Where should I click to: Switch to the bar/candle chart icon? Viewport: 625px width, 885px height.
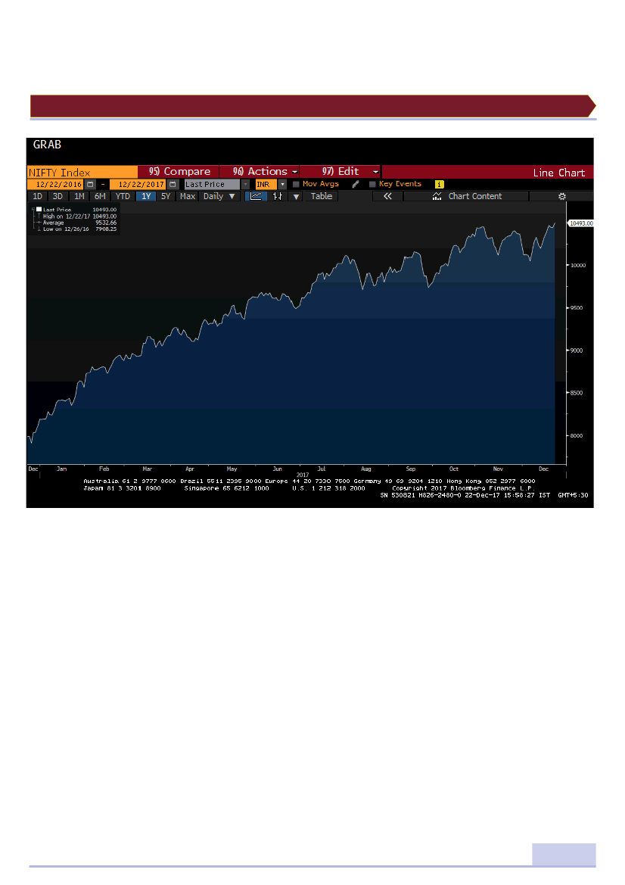coord(278,196)
